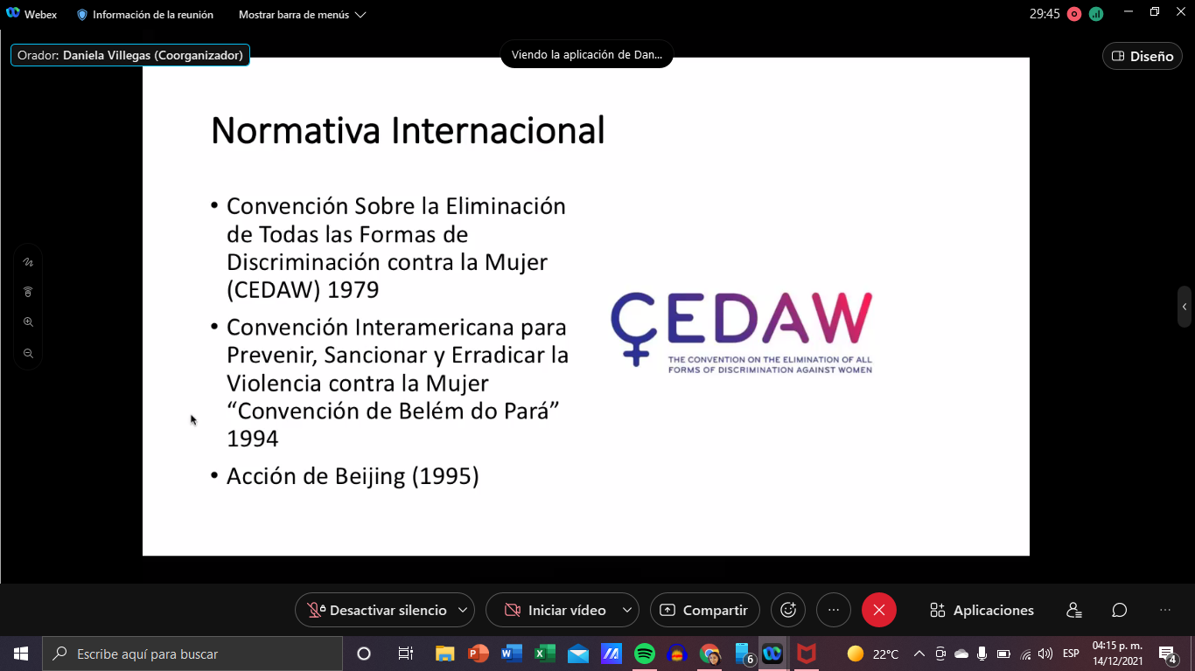Click the Windows search box

pos(192,654)
